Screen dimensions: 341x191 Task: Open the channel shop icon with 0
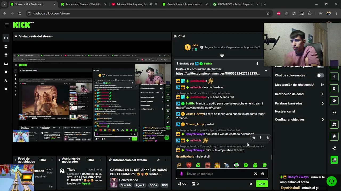click(x=195, y=184)
